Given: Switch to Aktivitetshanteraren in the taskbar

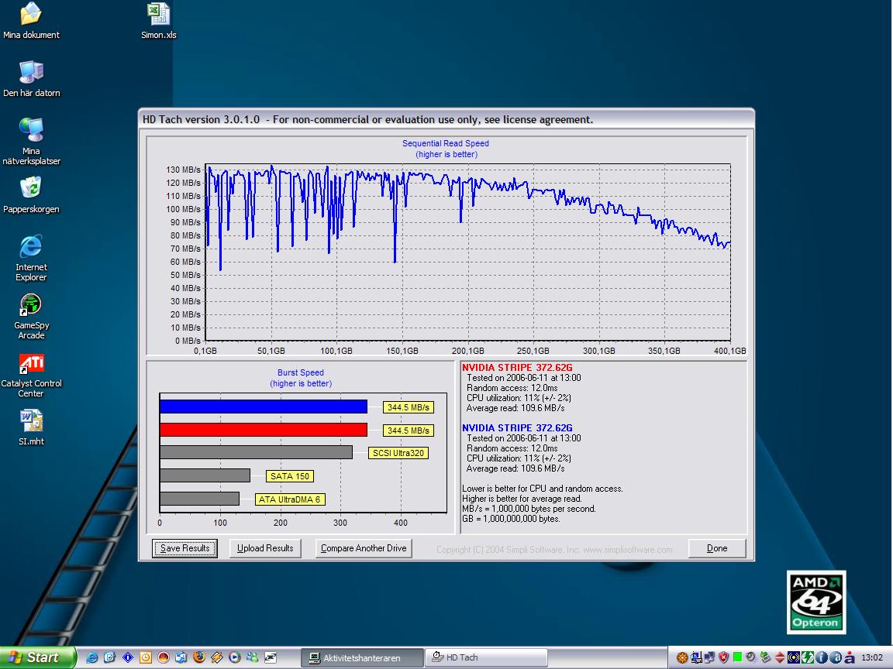Looking at the screenshot, I should point(362,658).
